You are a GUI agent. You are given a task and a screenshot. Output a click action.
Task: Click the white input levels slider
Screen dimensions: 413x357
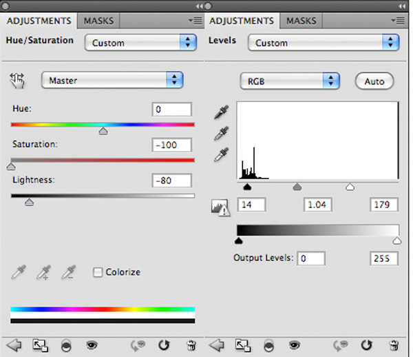point(350,187)
